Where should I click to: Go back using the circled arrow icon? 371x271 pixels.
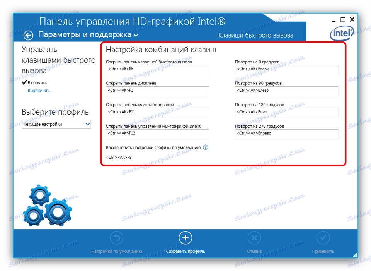[x=28, y=35]
